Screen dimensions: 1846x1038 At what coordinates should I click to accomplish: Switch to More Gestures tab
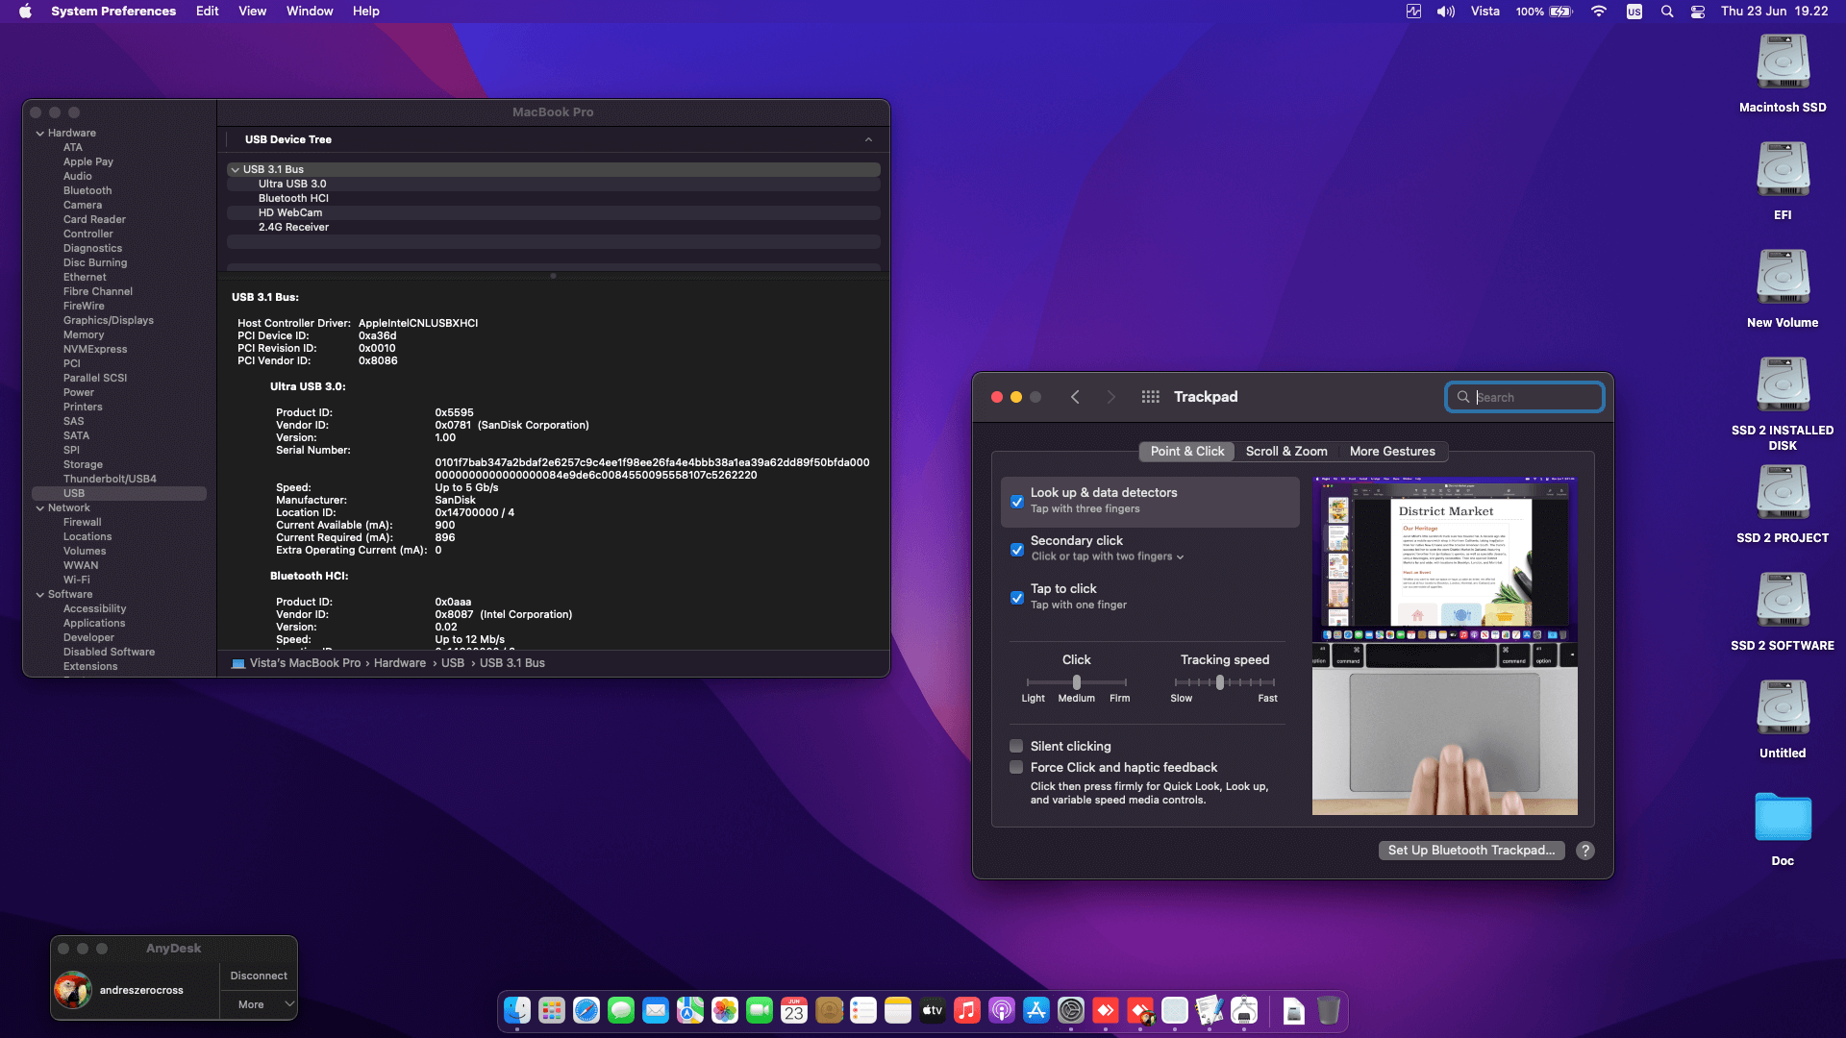point(1392,452)
